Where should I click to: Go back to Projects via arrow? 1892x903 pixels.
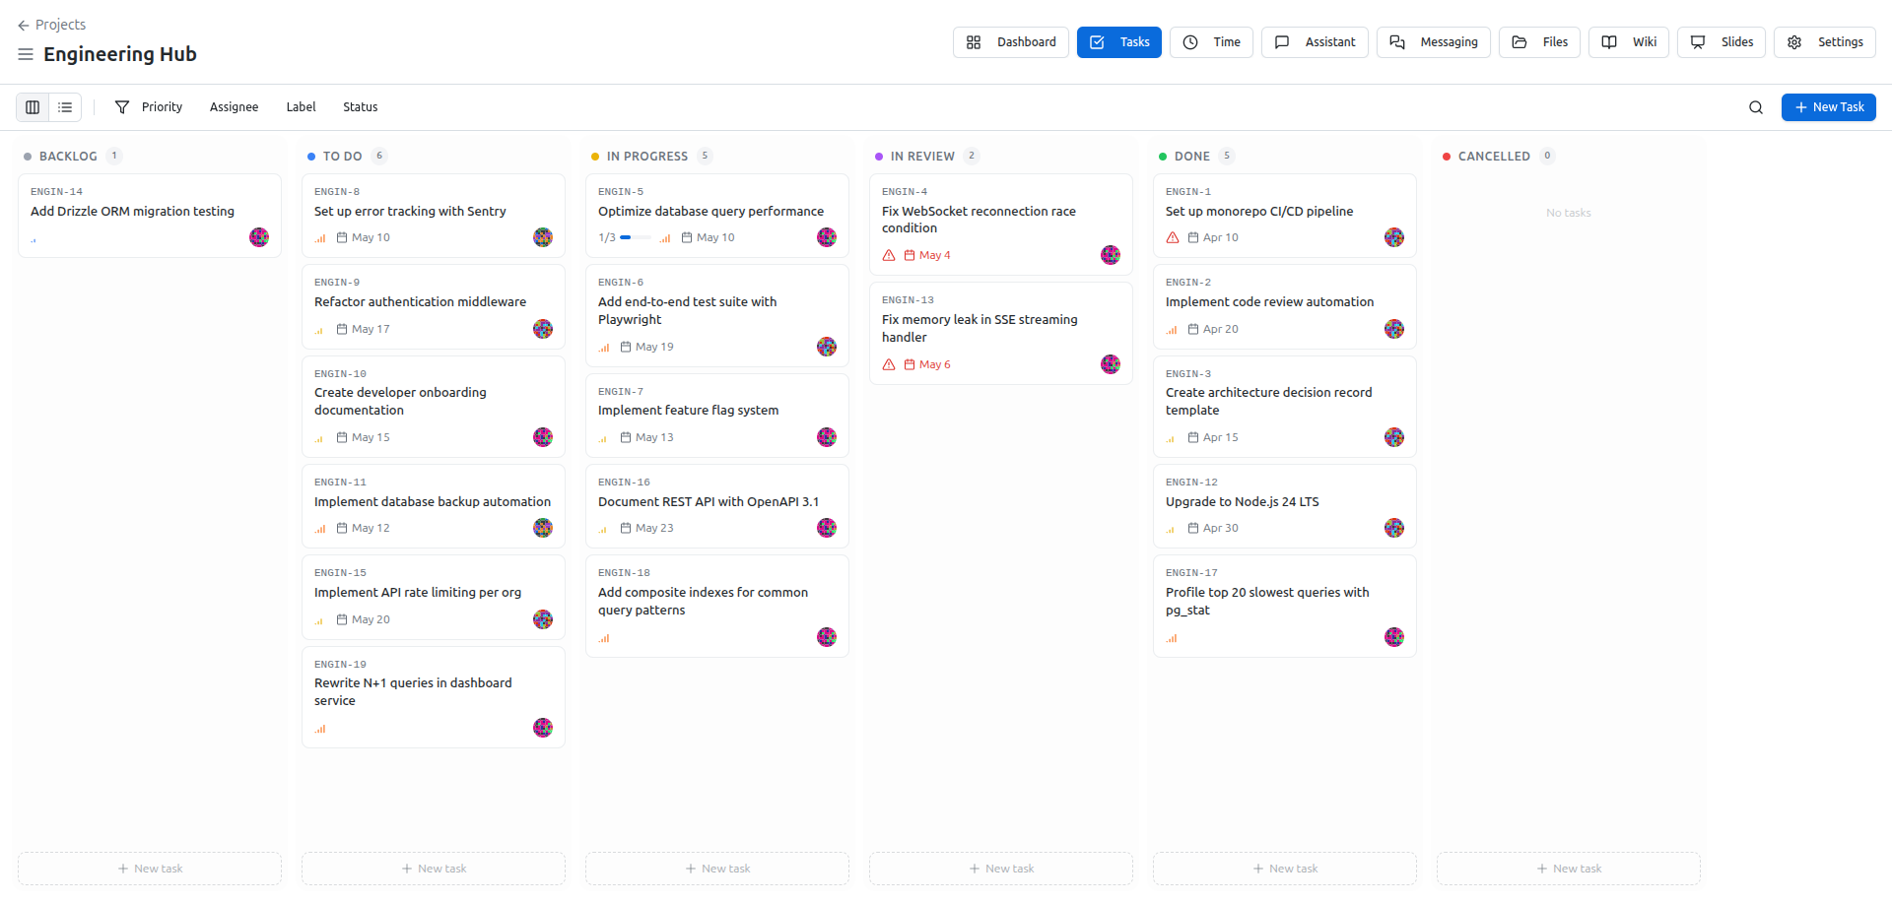[24, 25]
